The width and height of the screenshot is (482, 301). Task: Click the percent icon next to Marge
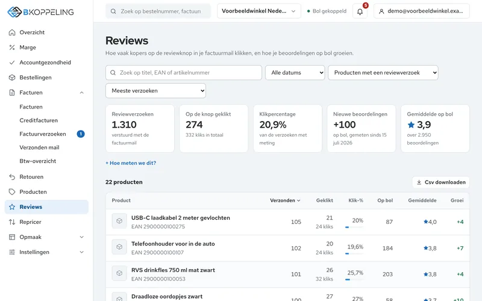[x=12, y=48]
